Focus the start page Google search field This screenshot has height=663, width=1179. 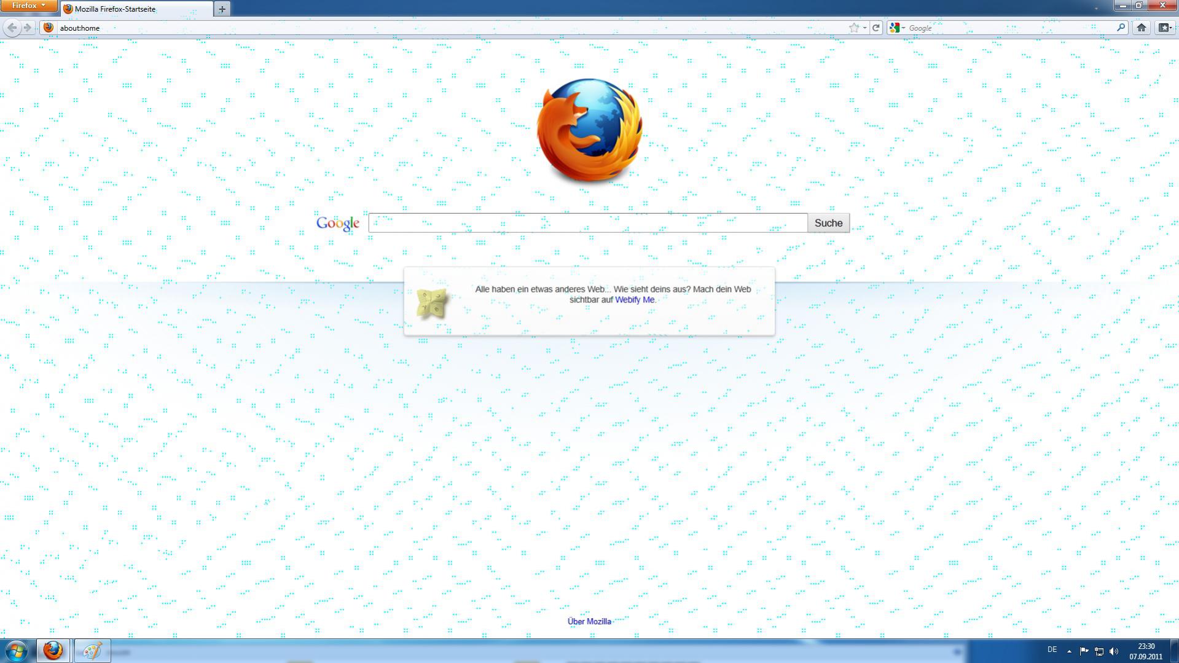(587, 223)
